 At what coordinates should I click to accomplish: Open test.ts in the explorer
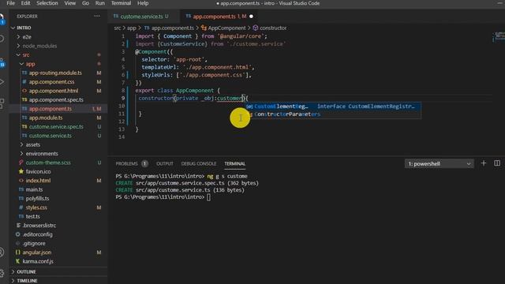coord(33,216)
